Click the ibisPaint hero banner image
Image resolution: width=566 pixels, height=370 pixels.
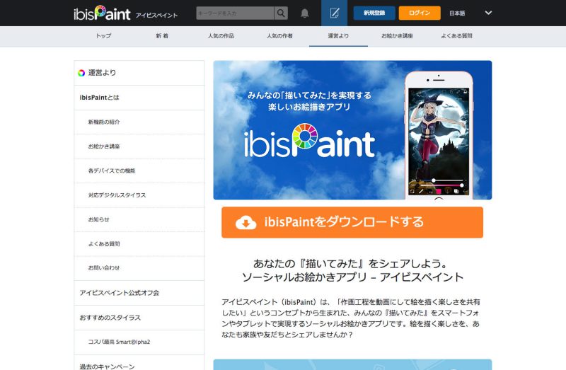click(352, 130)
